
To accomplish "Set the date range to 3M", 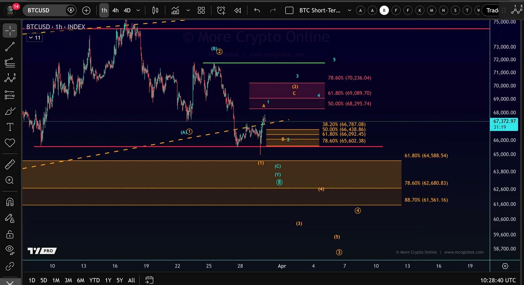I will coord(68,280).
